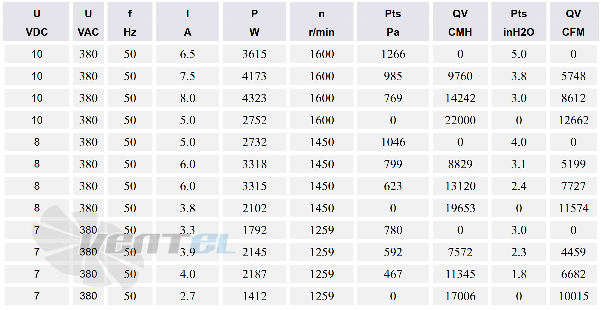Click the power value 1412 cell

(x=254, y=296)
